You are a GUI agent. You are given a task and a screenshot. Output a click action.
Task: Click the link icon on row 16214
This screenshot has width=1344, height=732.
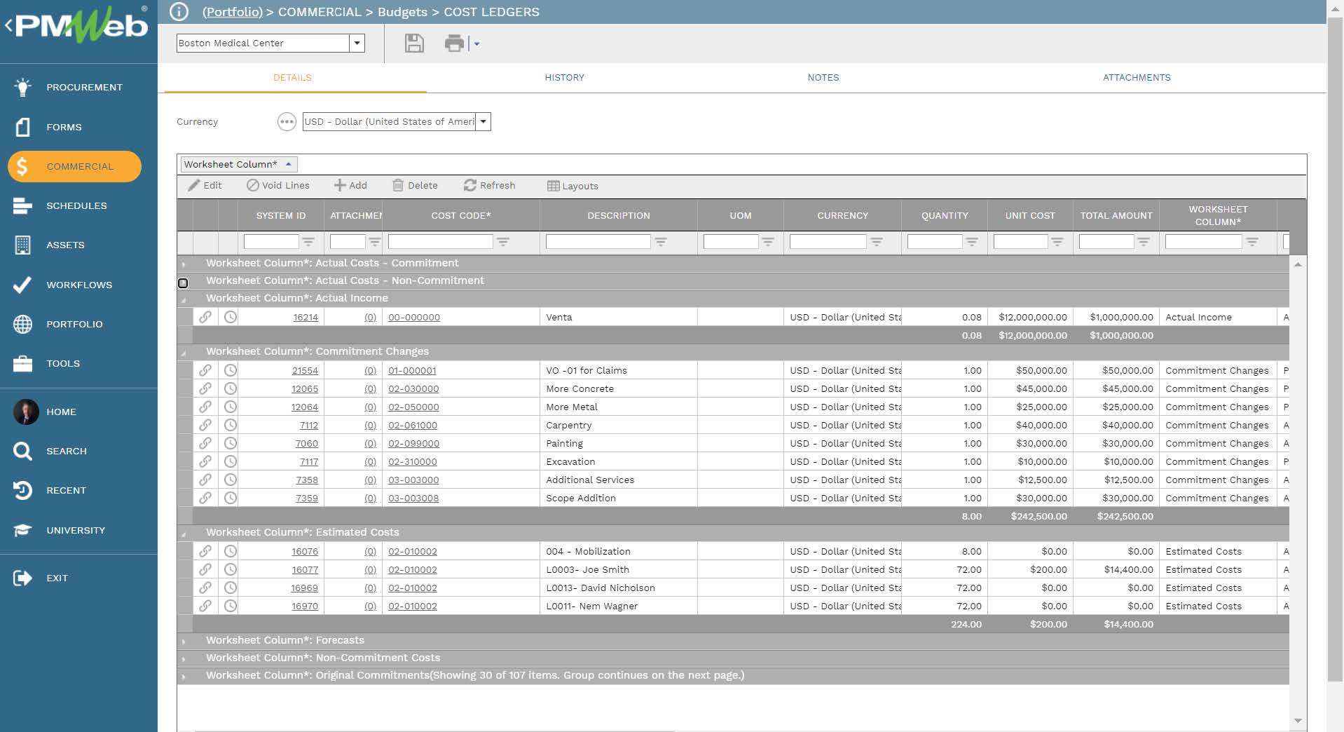click(x=206, y=317)
